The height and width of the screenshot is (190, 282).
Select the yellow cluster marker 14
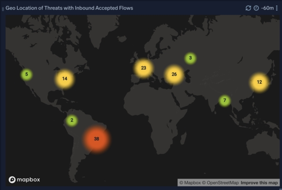click(x=65, y=78)
